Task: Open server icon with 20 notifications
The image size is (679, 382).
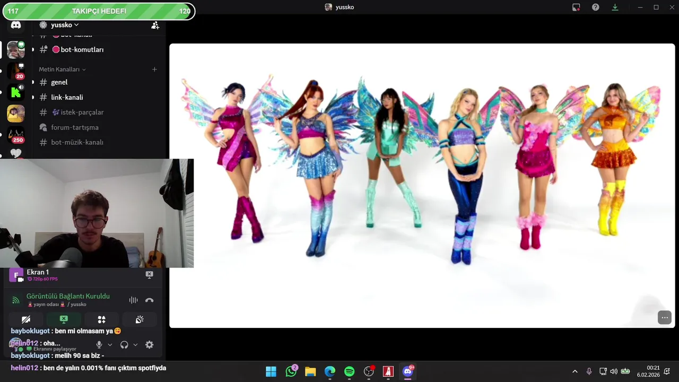Action: 16,71
